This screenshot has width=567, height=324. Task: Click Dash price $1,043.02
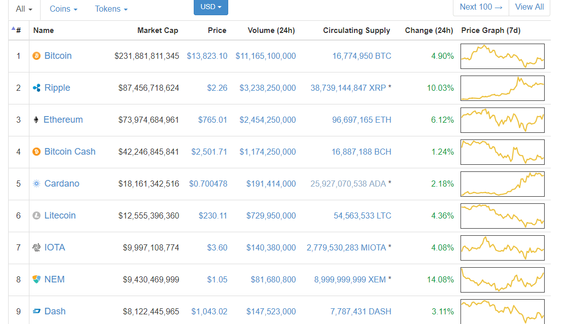[x=209, y=311]
